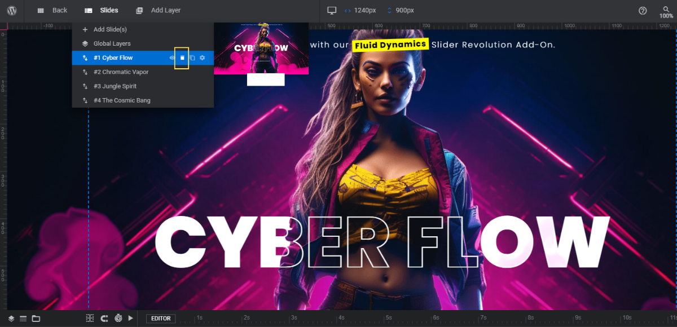Image resolution: width=677 pixels, height=327 pixels.
Task: Select slide #3 Jungle Spirit
Action: click(143, 86)
